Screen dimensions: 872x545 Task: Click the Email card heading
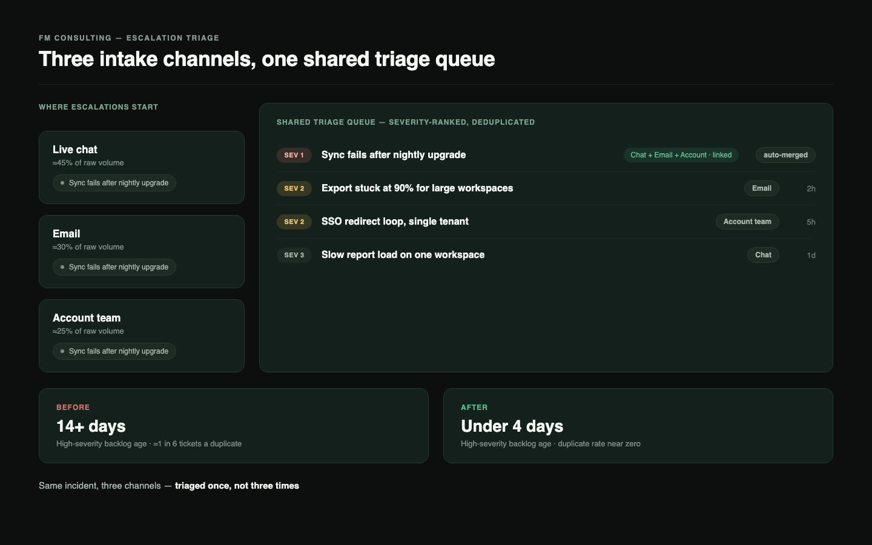[x=67, y=234]
